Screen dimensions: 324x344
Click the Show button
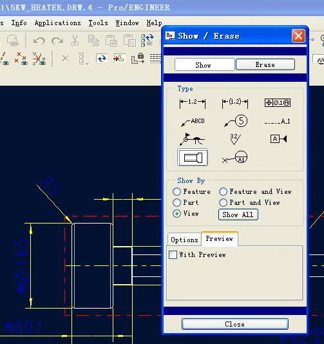click(x=204, y=64)
